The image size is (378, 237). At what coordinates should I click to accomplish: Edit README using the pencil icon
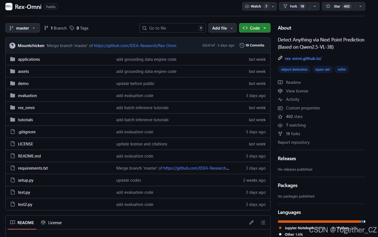click(251, 222)
